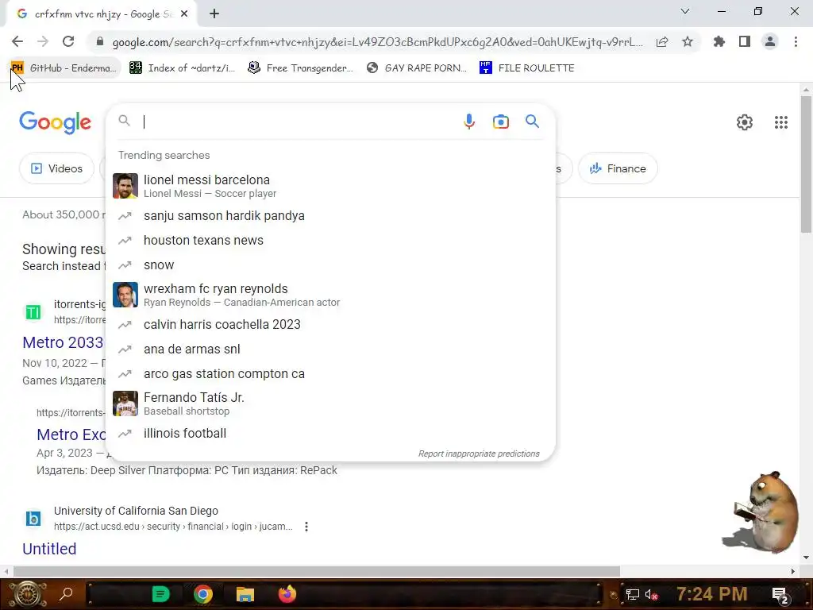
Task: Click the University of California San Diego source
Action: point(136,511)
